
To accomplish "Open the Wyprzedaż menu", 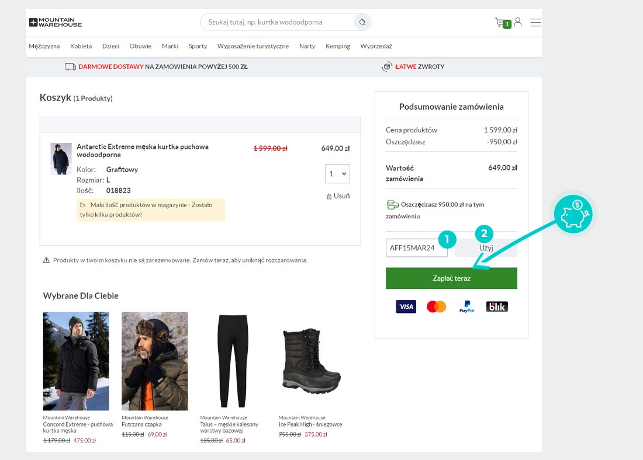I will (x=376, y=46).
